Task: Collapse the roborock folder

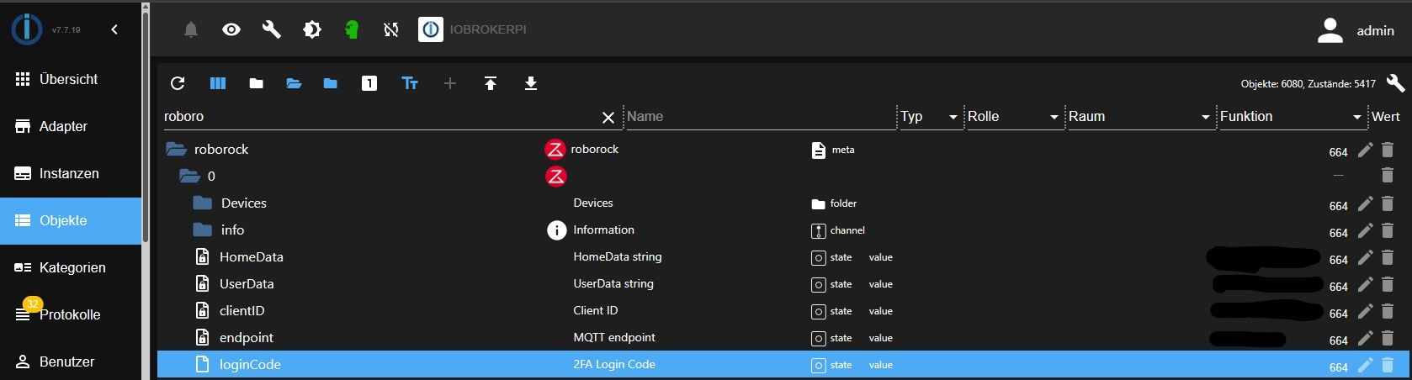Action: [176, 150]
